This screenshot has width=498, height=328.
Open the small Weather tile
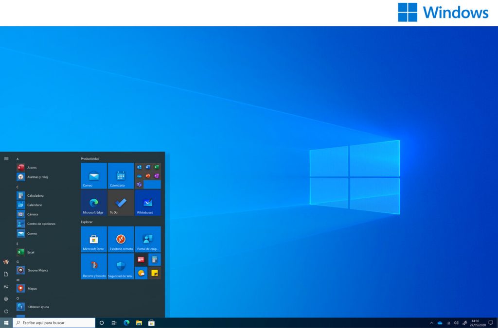tap(141, 273)
